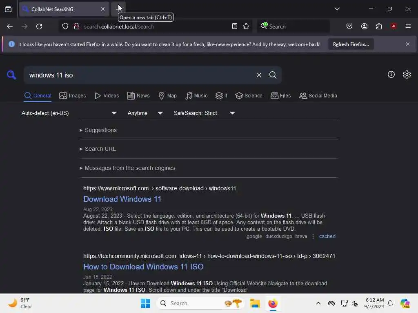Viewport: 418px width, 313px height.
Task: Submit search with magnifier button
Action: pos(273,75)
